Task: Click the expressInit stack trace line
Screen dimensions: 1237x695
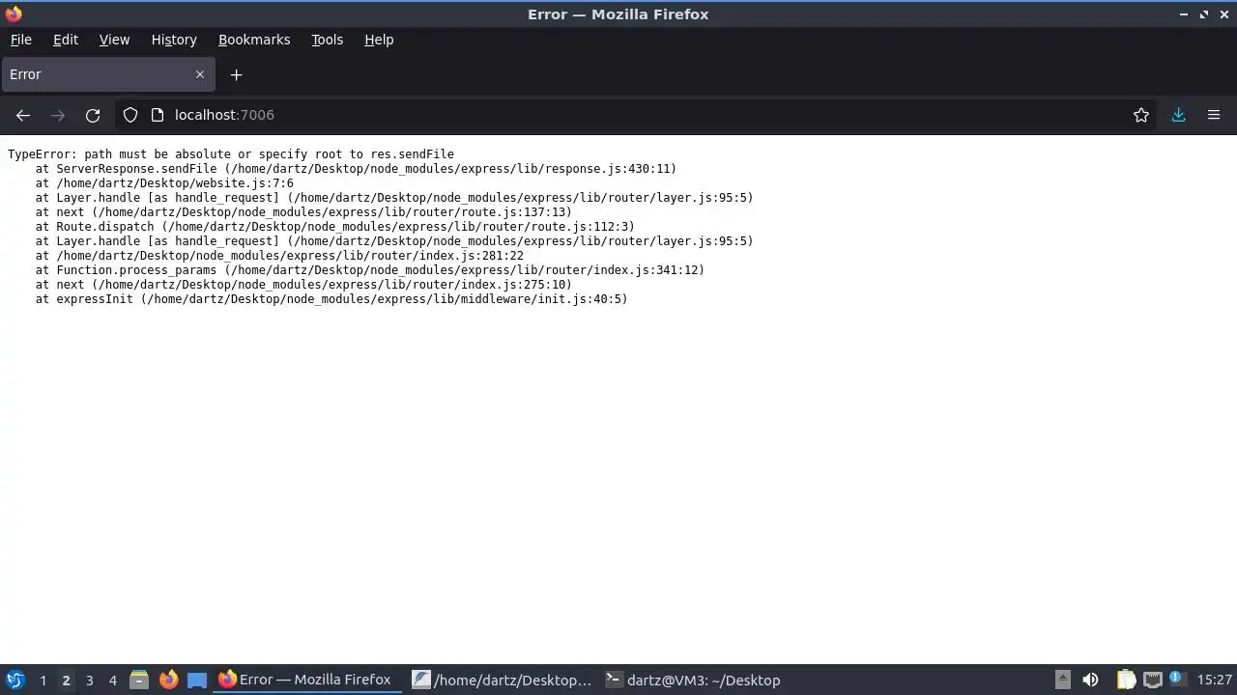Action: click(x=331, y=299)
